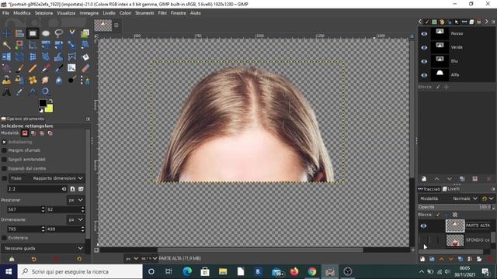Select the Align tool
497x279 pixels.
pos(19,33)
